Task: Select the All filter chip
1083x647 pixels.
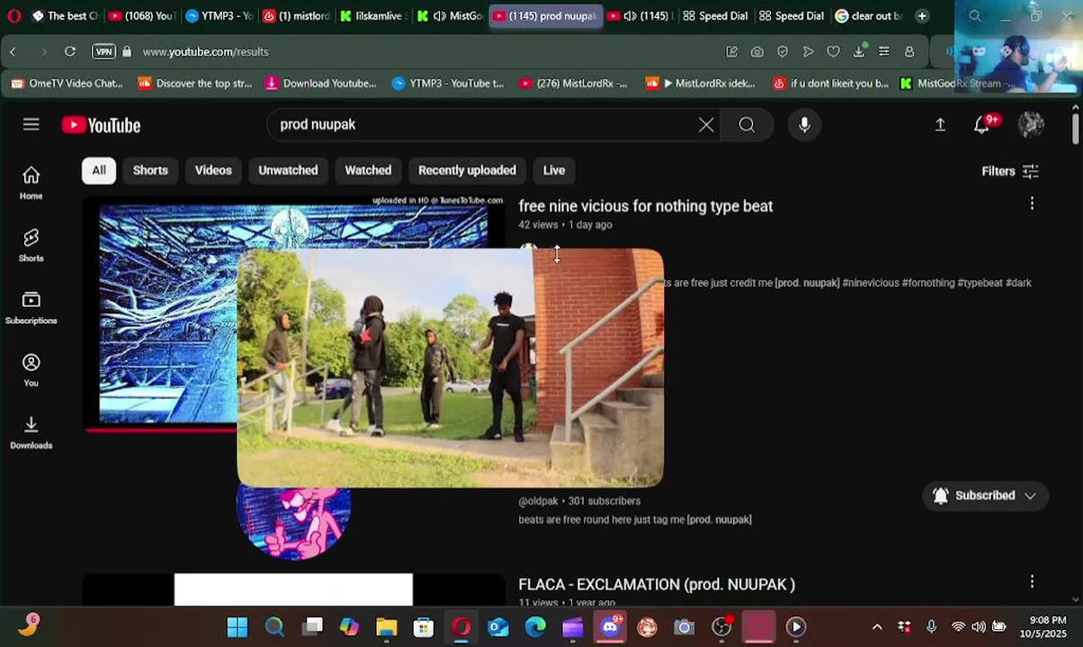Action: point(99,170)
